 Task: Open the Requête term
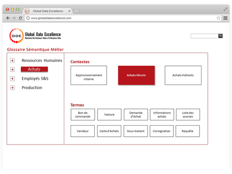click(x=188, y=131)
